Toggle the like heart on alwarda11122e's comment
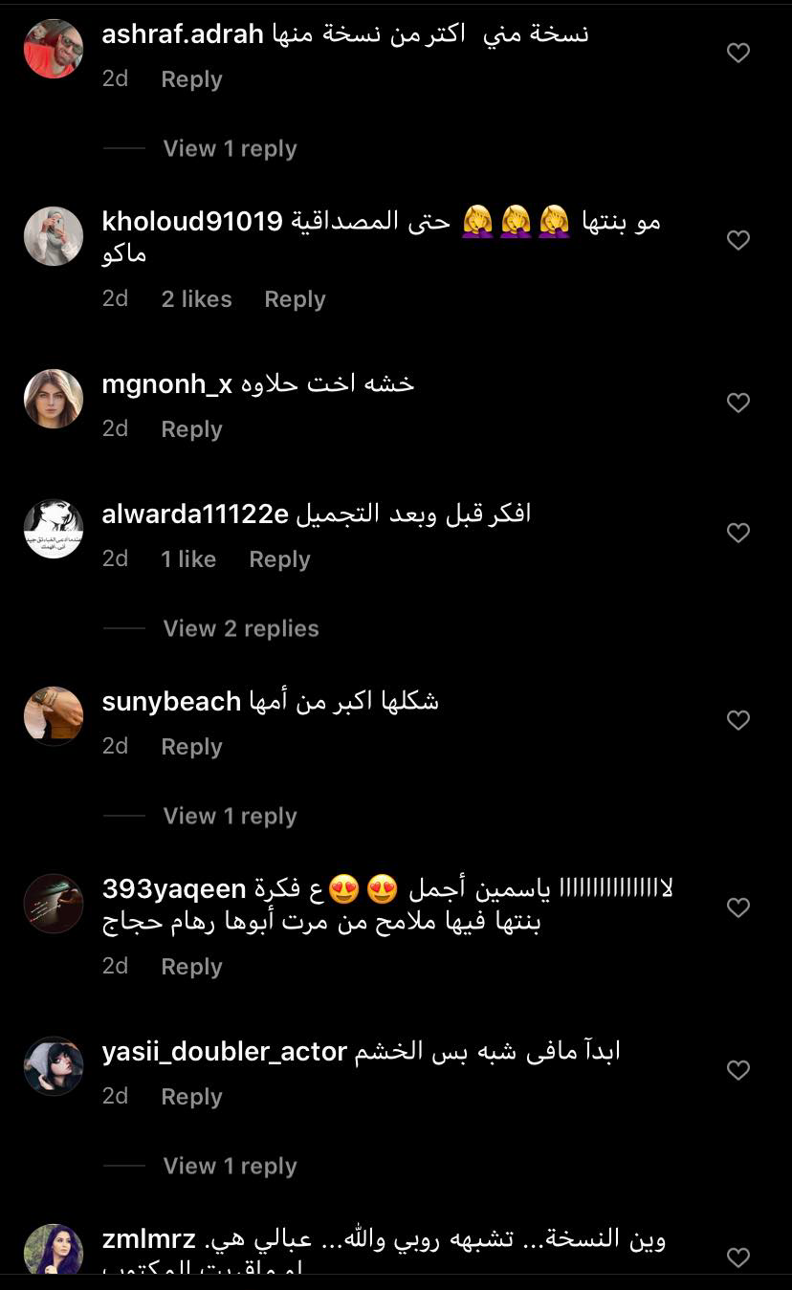The image size is (792, 1290). click(x=738, y=532)
